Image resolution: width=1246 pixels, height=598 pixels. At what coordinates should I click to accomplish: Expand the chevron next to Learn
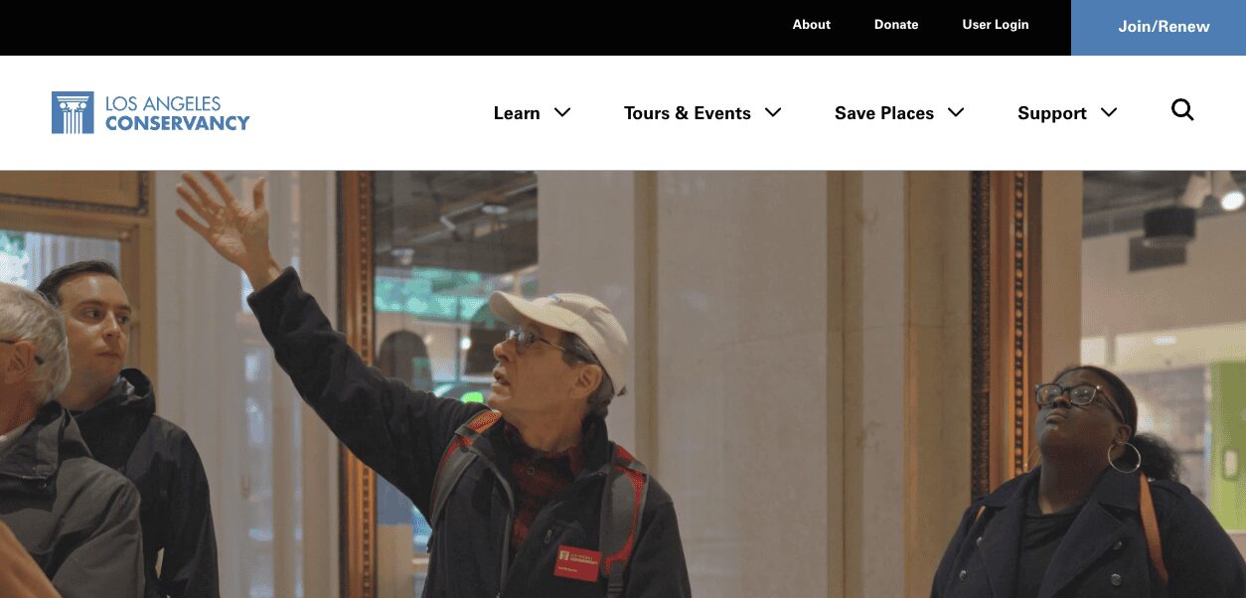coord(562,112)
